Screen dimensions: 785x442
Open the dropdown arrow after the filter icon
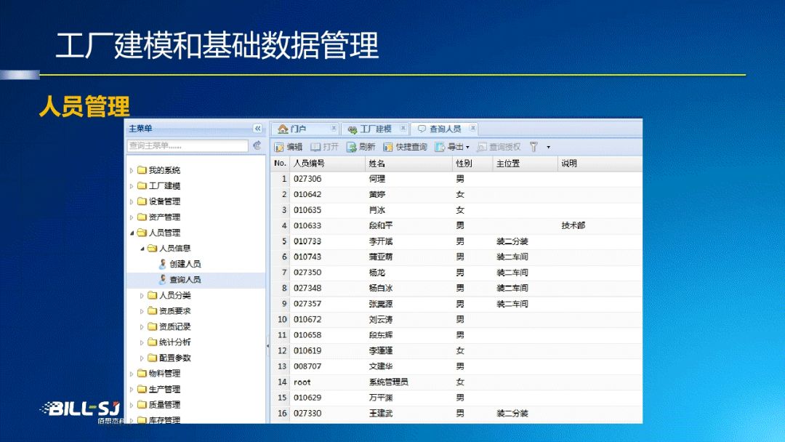(548, 147)
